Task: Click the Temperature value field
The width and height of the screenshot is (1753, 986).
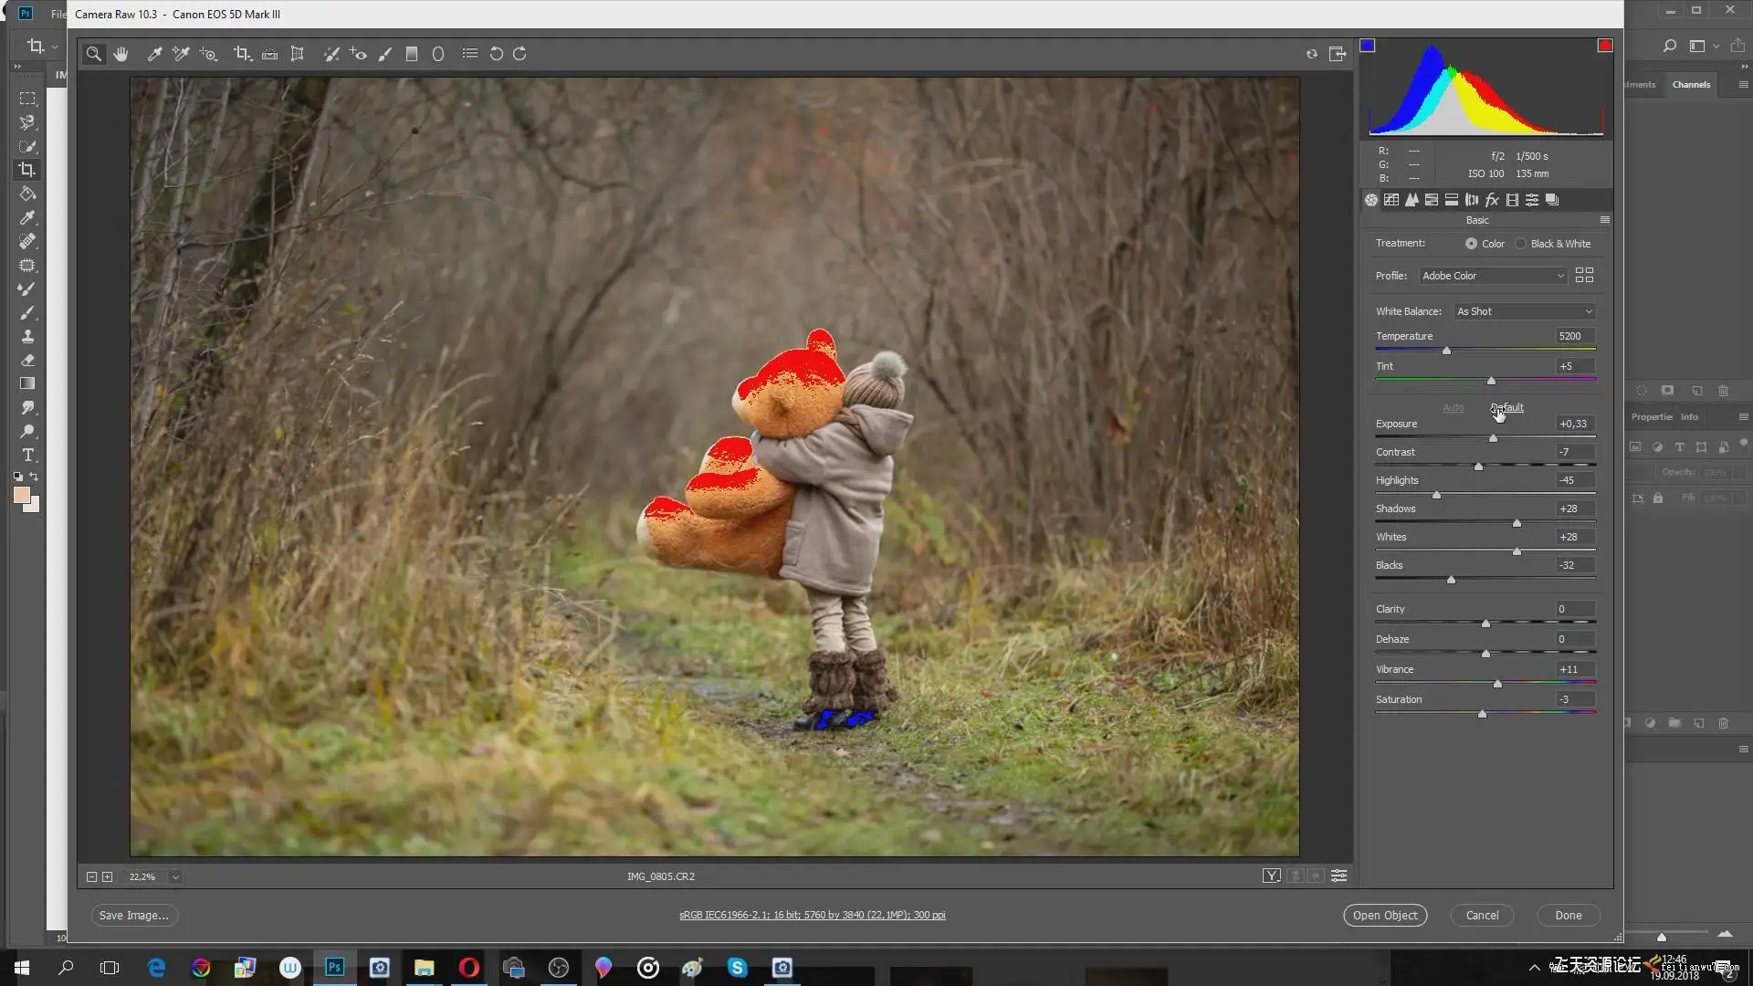Action: [x=1574, y=336]
